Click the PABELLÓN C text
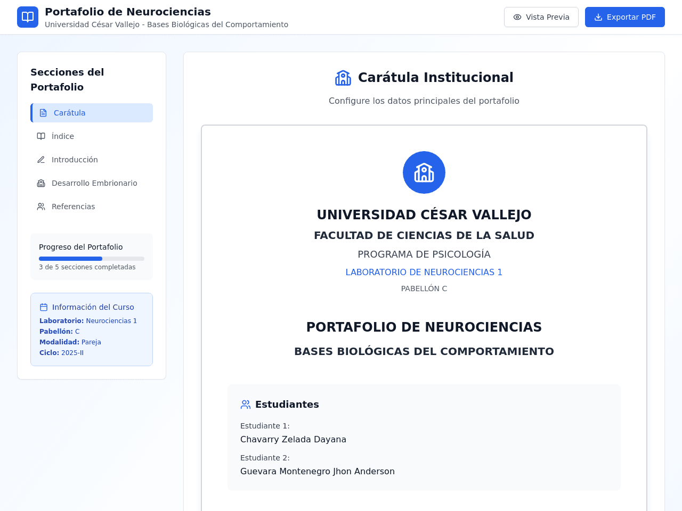 (424, 289)
